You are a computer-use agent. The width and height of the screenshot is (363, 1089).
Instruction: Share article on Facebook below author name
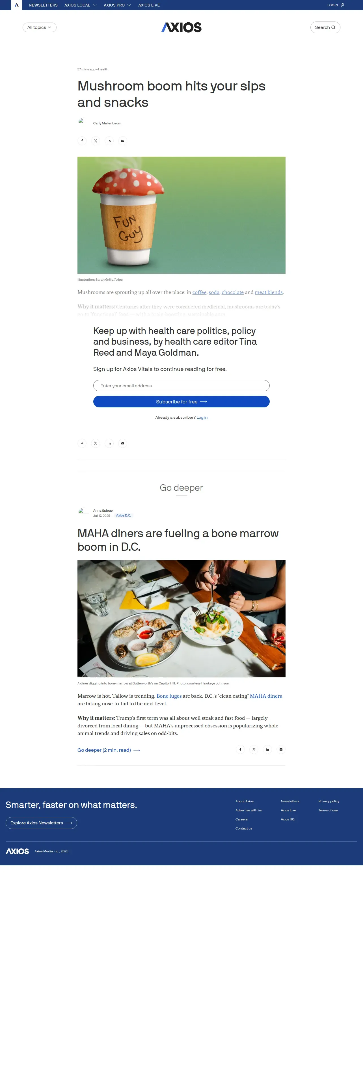pyautogui.click(x=82, y=141)
